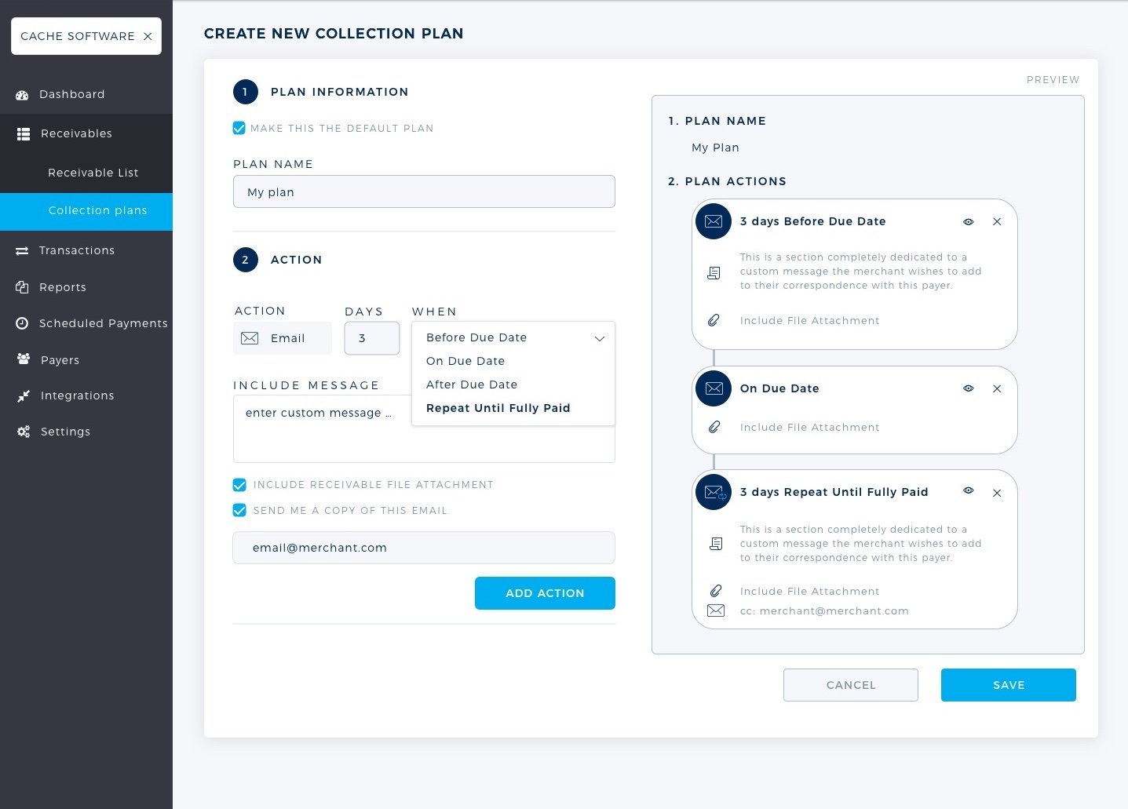Click the repeat email icon on the 'Repeat Until Fully Paid' card
The height and width of the screenshot is (809, 1128).
click(714, 492)
